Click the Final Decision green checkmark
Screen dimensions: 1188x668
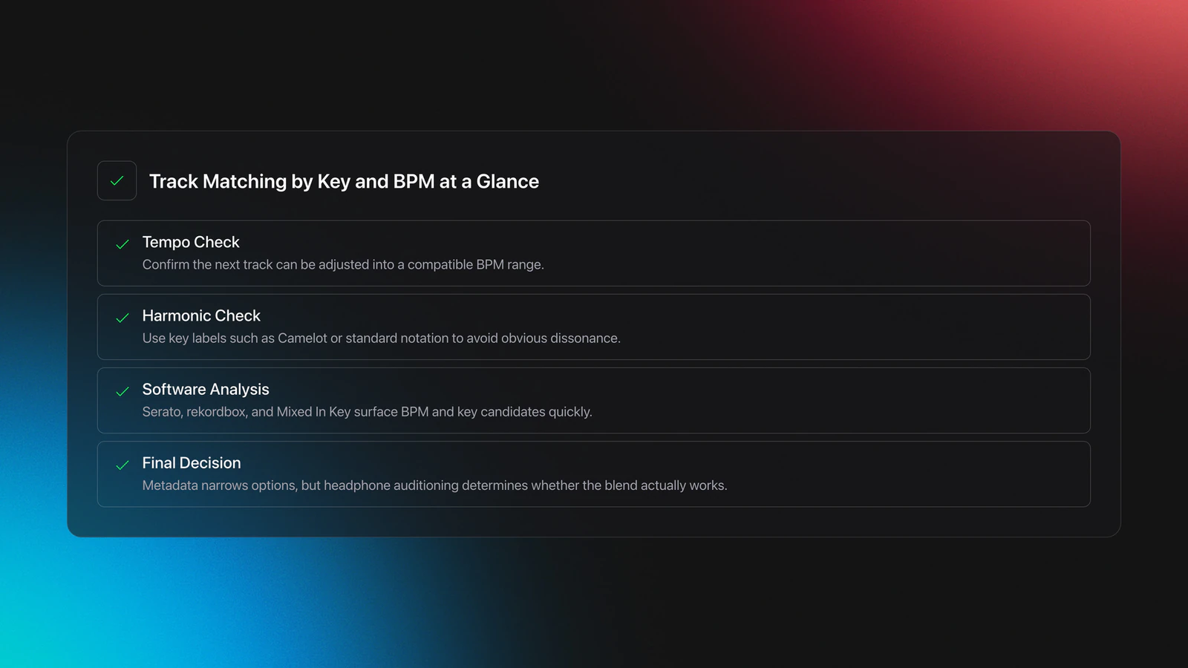coord(123,465)
